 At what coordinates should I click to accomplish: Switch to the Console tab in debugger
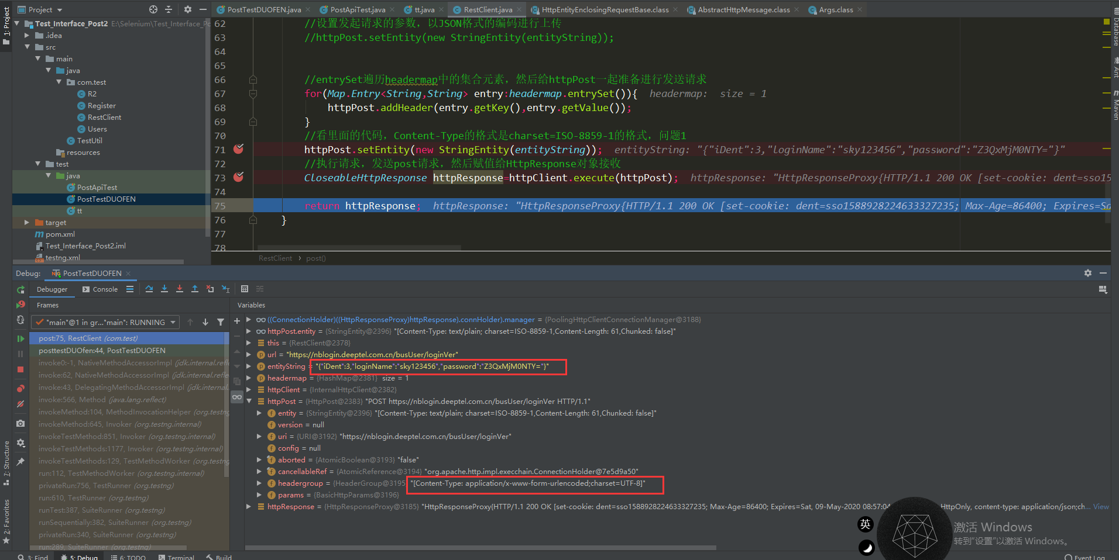click(x=100, y=289)
